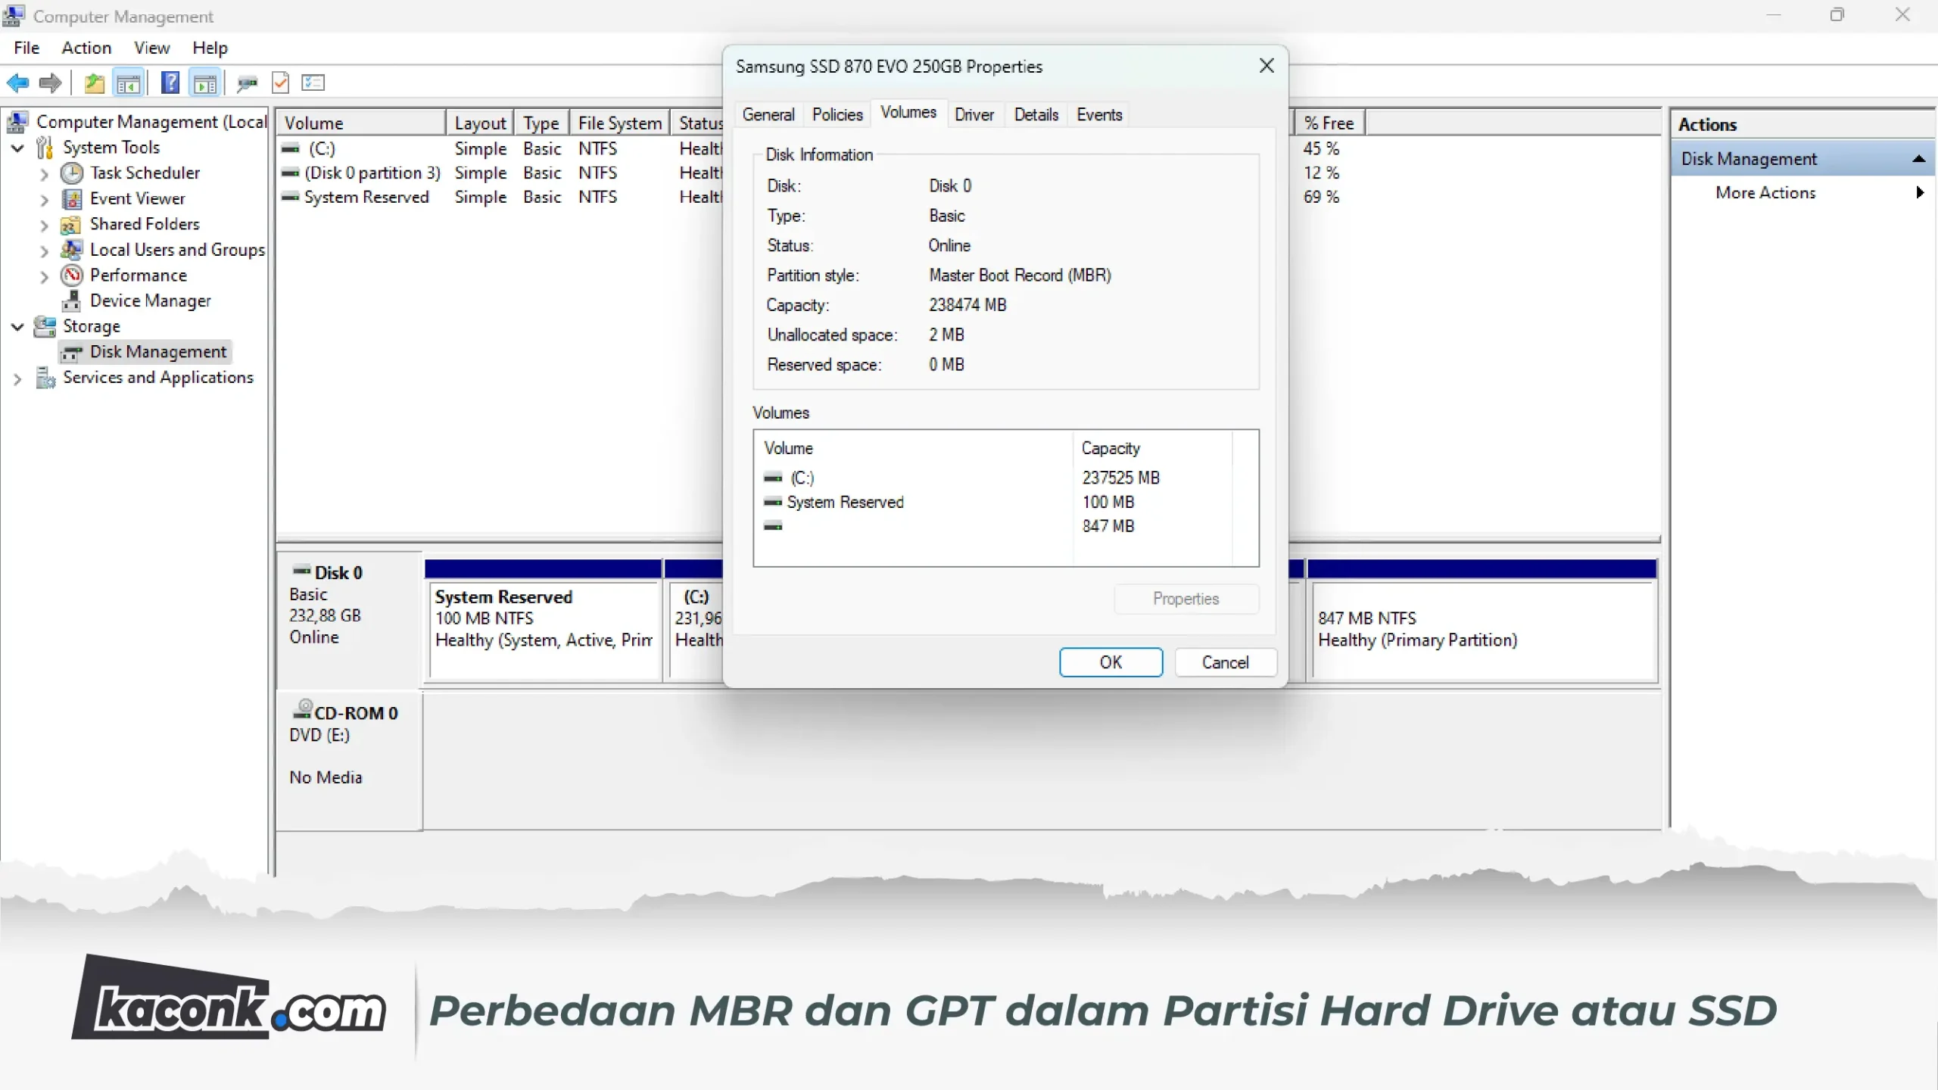The height and width of the screenshot is (1090, 1938).
Task: Switch to the Policies tab
Action: tap(837, 114)
